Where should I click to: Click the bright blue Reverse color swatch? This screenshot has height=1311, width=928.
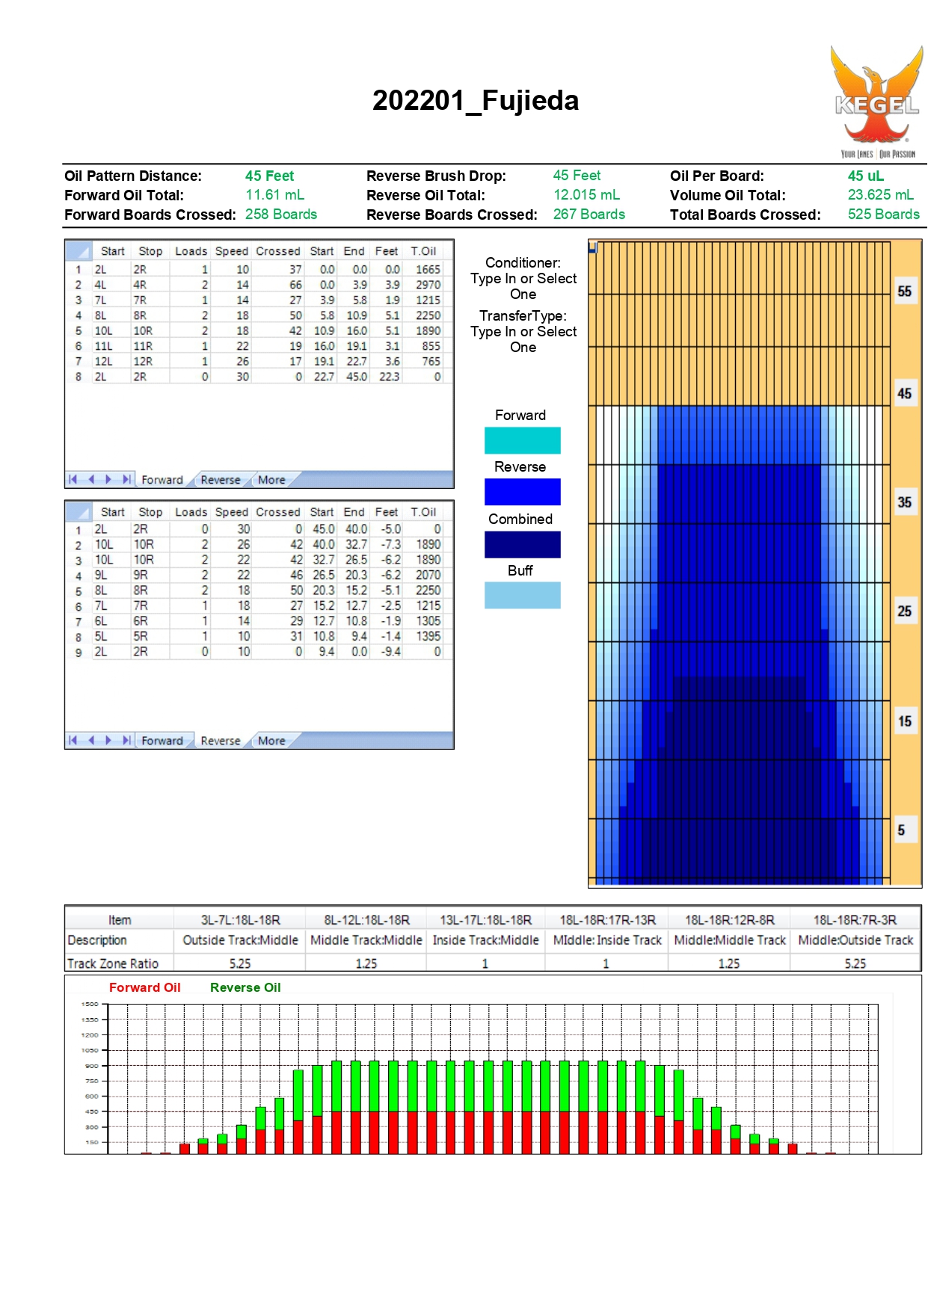522,492
